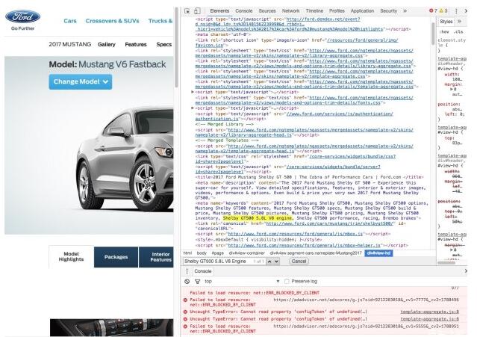
Task: Activate the inspect element picker icon
Action: 187,11
